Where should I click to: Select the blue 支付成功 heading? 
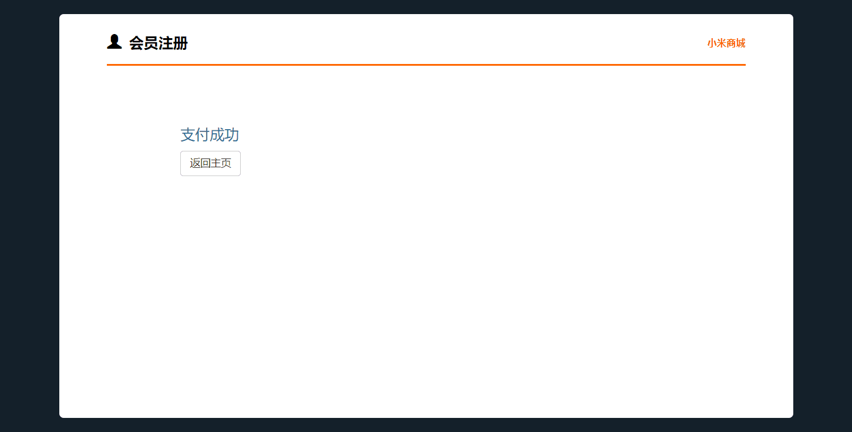coord(210,134)
